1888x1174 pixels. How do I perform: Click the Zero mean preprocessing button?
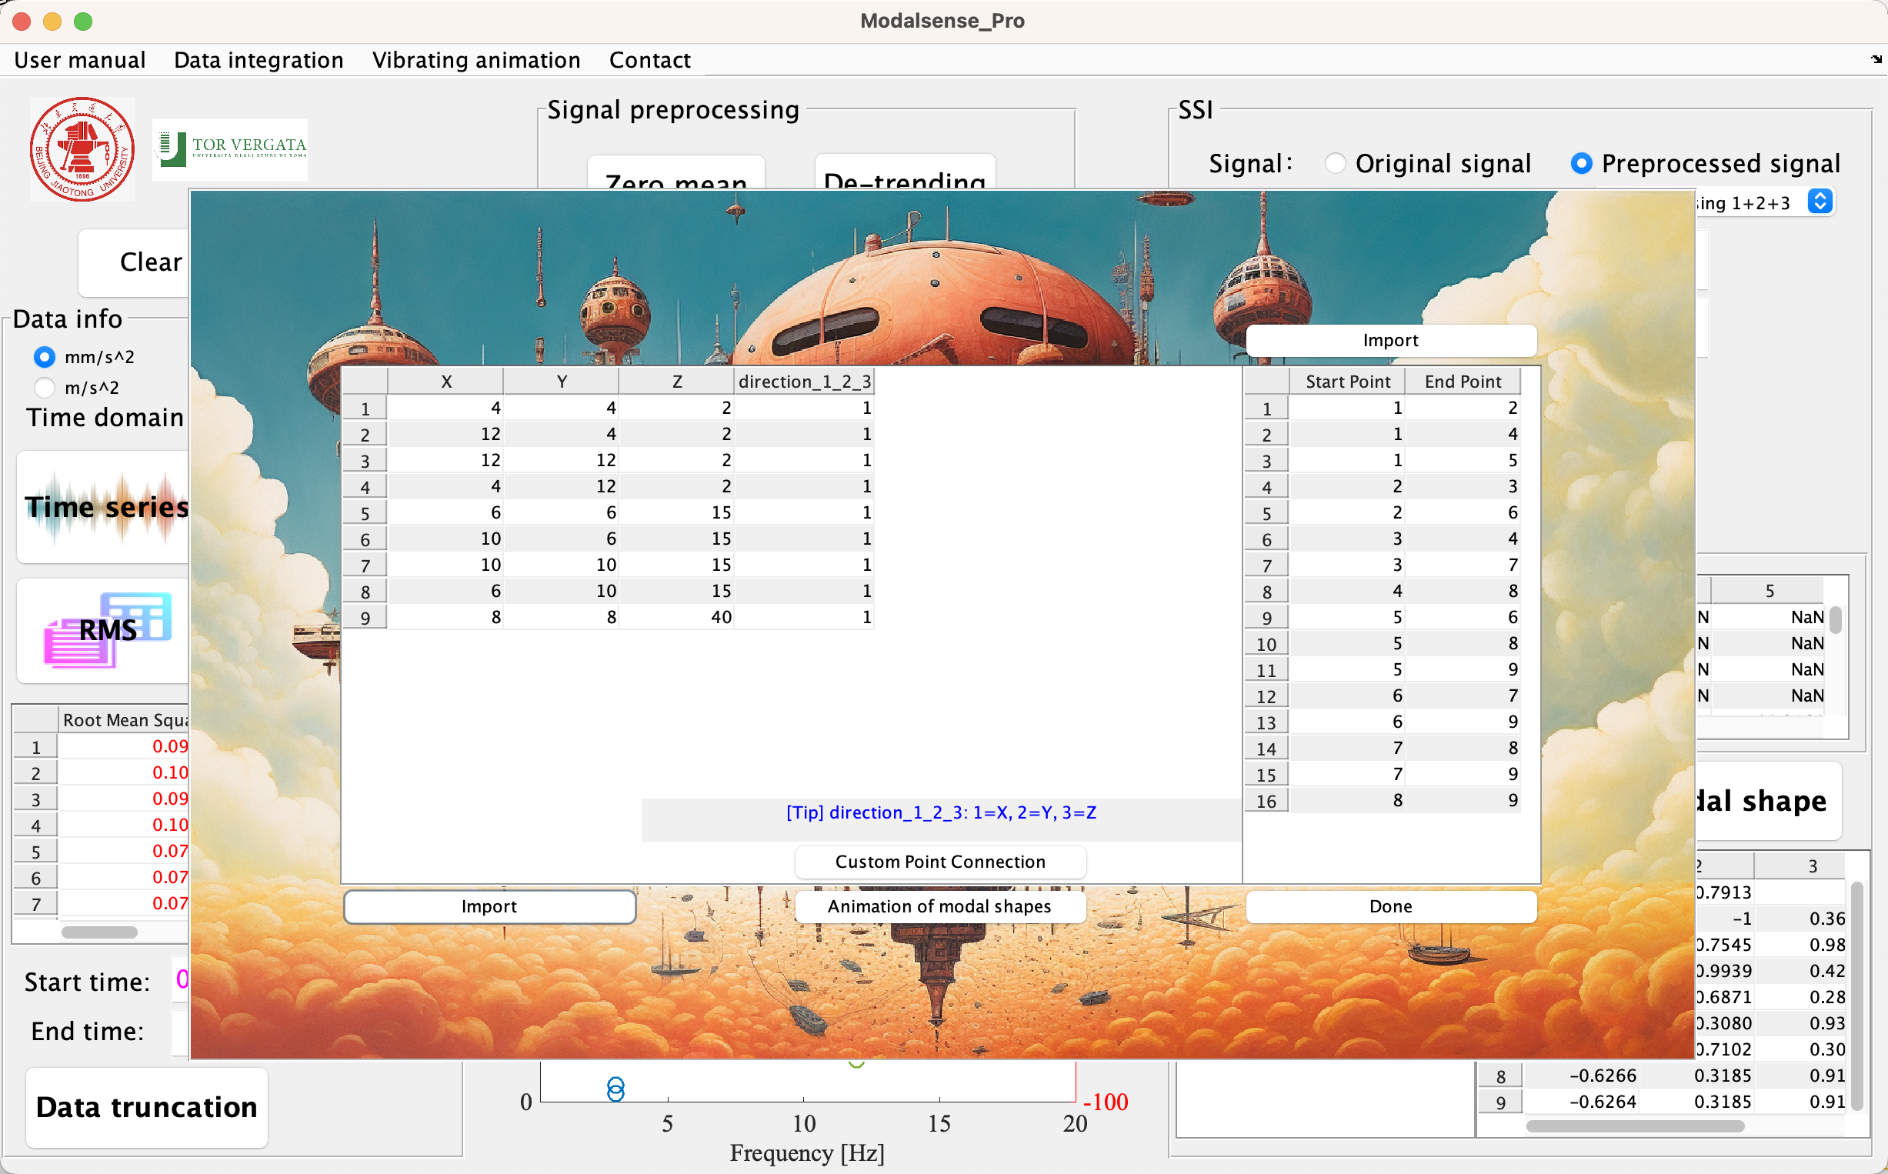[x=676, y=172]
